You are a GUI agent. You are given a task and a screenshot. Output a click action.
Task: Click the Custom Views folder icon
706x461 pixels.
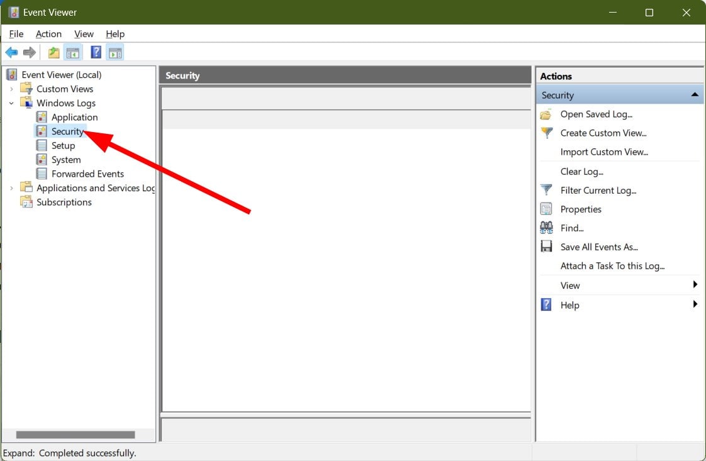click(x=26, y=89)
